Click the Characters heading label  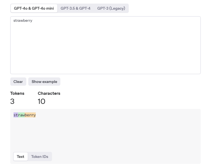[x=49, y=93]
